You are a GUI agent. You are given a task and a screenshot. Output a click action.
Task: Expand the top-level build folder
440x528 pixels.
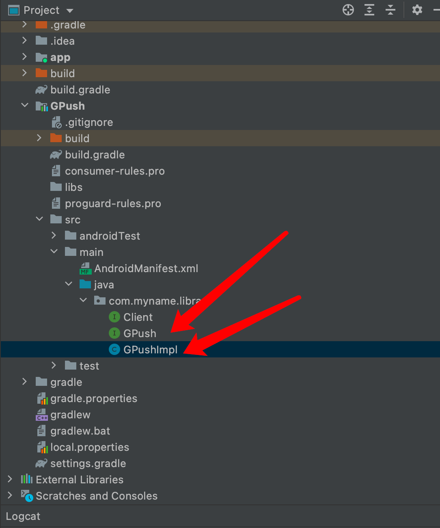point(24,73)
